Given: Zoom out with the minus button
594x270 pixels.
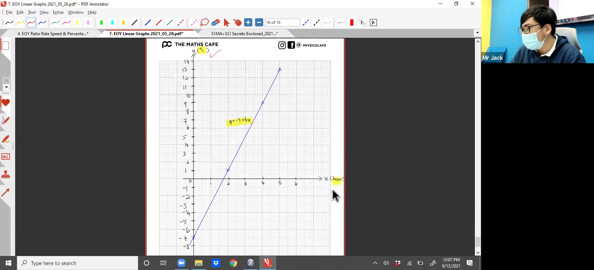Looking at the screenshot, I should pyautogui.click(x=259, y=22).
